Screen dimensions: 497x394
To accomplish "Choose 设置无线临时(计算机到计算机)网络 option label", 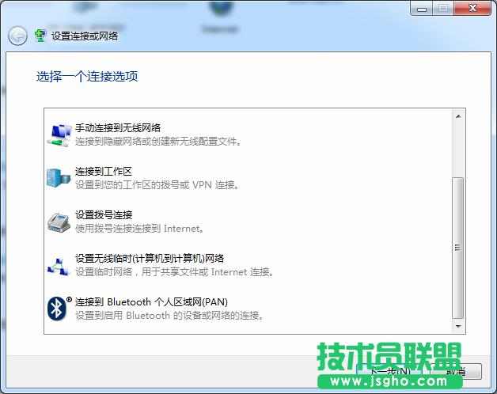I will click(x=149, y=259).
